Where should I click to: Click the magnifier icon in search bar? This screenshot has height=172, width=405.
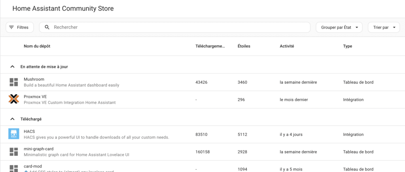[x=47, y=27]
